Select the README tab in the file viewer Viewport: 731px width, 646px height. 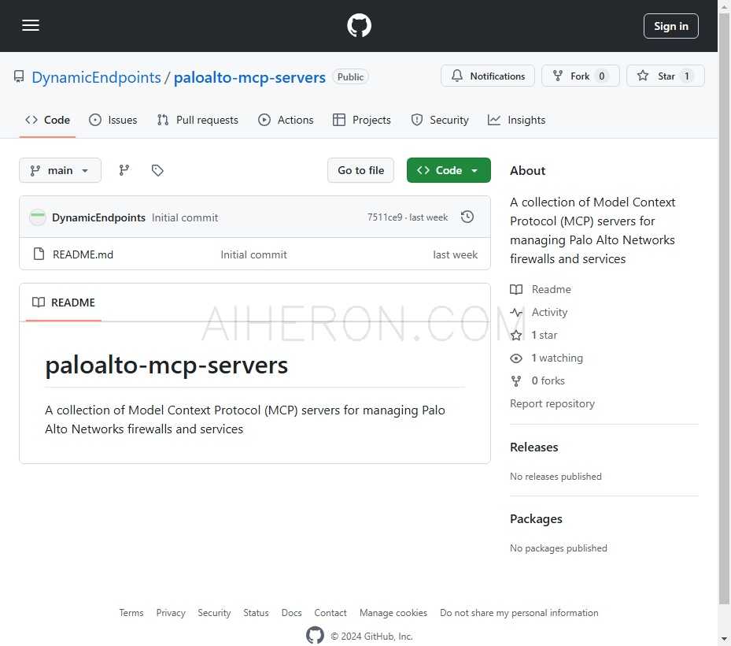point(64,303)
